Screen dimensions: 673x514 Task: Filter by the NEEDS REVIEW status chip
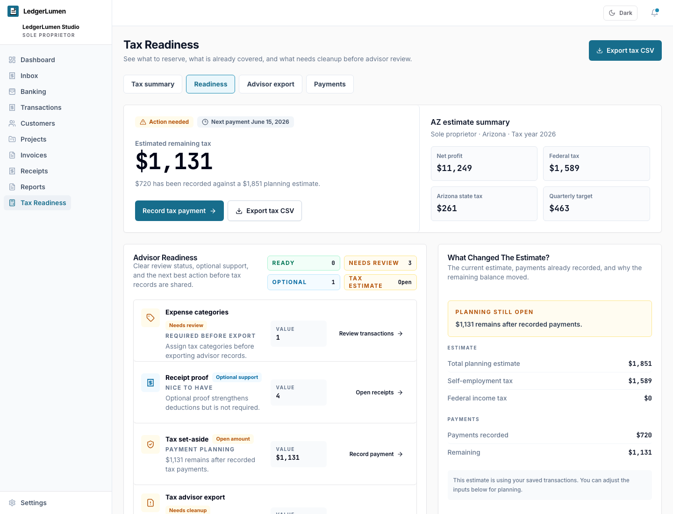click(x=380, y=263)
